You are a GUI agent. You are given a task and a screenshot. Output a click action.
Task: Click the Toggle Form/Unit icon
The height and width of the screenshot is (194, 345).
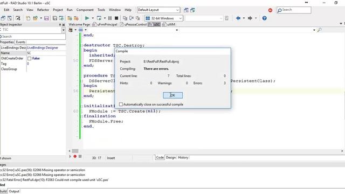click(x=18, y=18)
